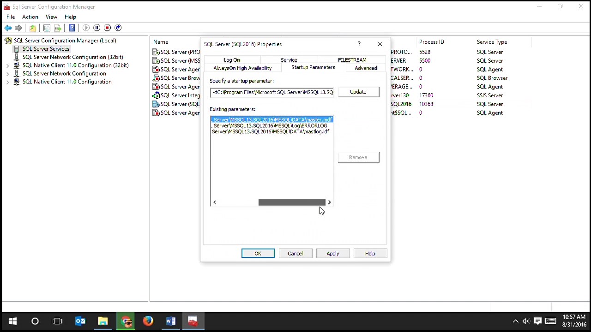Expand SQL Native Client 11.0 Configuration (32bit)
591x332 pixels.
tap(7, 65)
